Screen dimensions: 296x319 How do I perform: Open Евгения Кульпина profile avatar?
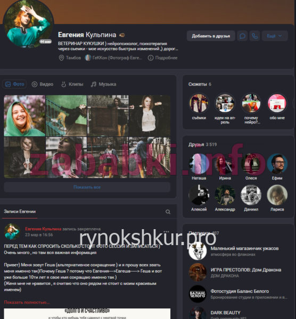28,23
